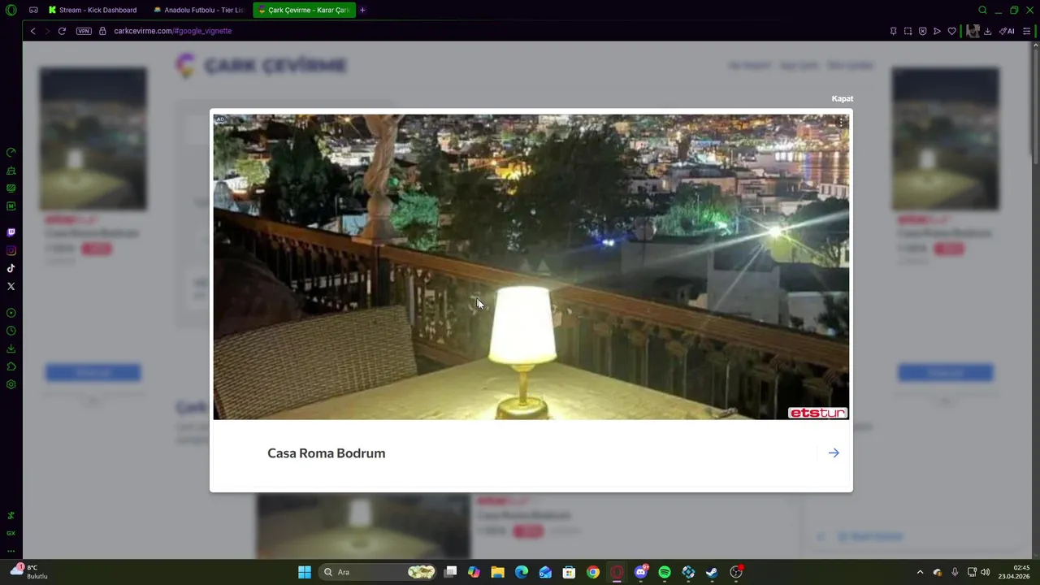
Task: Open the ad blocker shield icon
Action: pos(922,31)
